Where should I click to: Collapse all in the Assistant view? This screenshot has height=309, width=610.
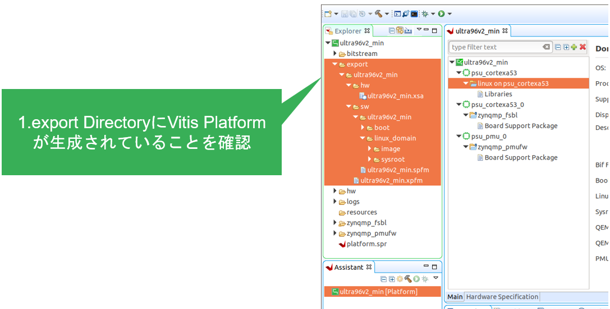click(384, 279)
